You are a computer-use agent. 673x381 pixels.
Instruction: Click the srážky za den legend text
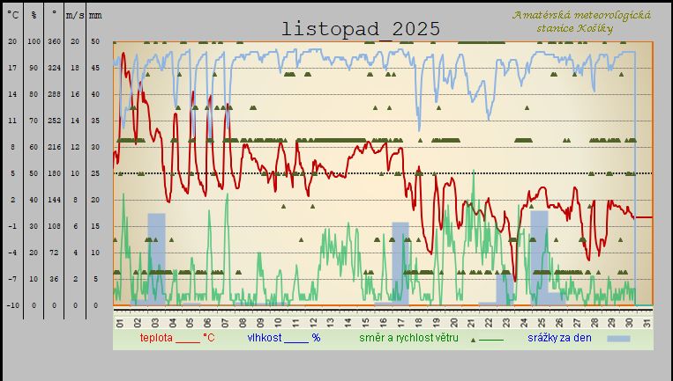[559, 337]
